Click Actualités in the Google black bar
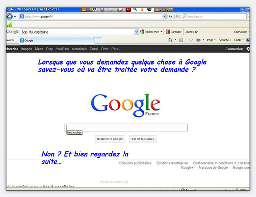The width and height of the screenshot is (256, 197). point(79,49)
